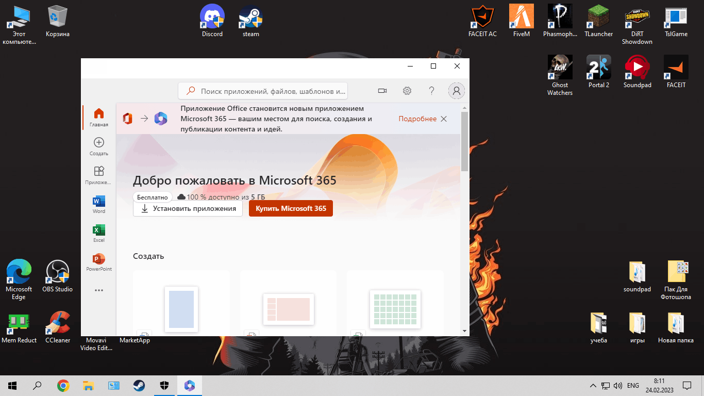Select the Recycle Bin (Корзина) icon
Viewport: 704px width, 396px height.
click(x=58, y=22)
